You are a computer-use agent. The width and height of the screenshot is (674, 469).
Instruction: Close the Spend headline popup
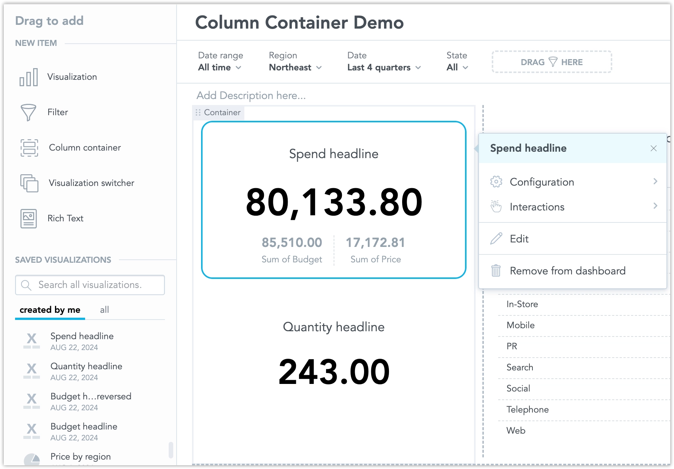tap(653, 148)
